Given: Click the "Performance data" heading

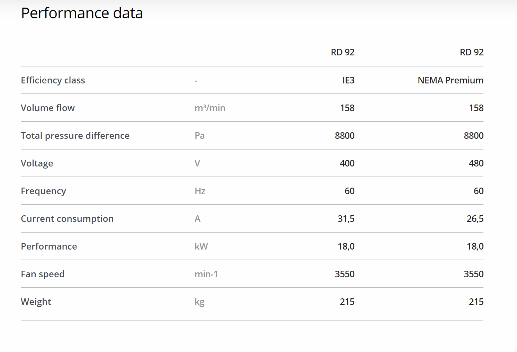Looking at the screenshot, I should (x=82, y=13).
